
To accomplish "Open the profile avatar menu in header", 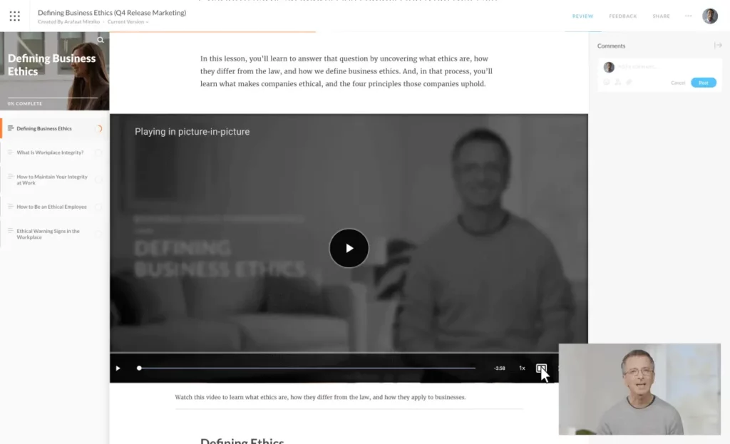I will click(710, 16).
